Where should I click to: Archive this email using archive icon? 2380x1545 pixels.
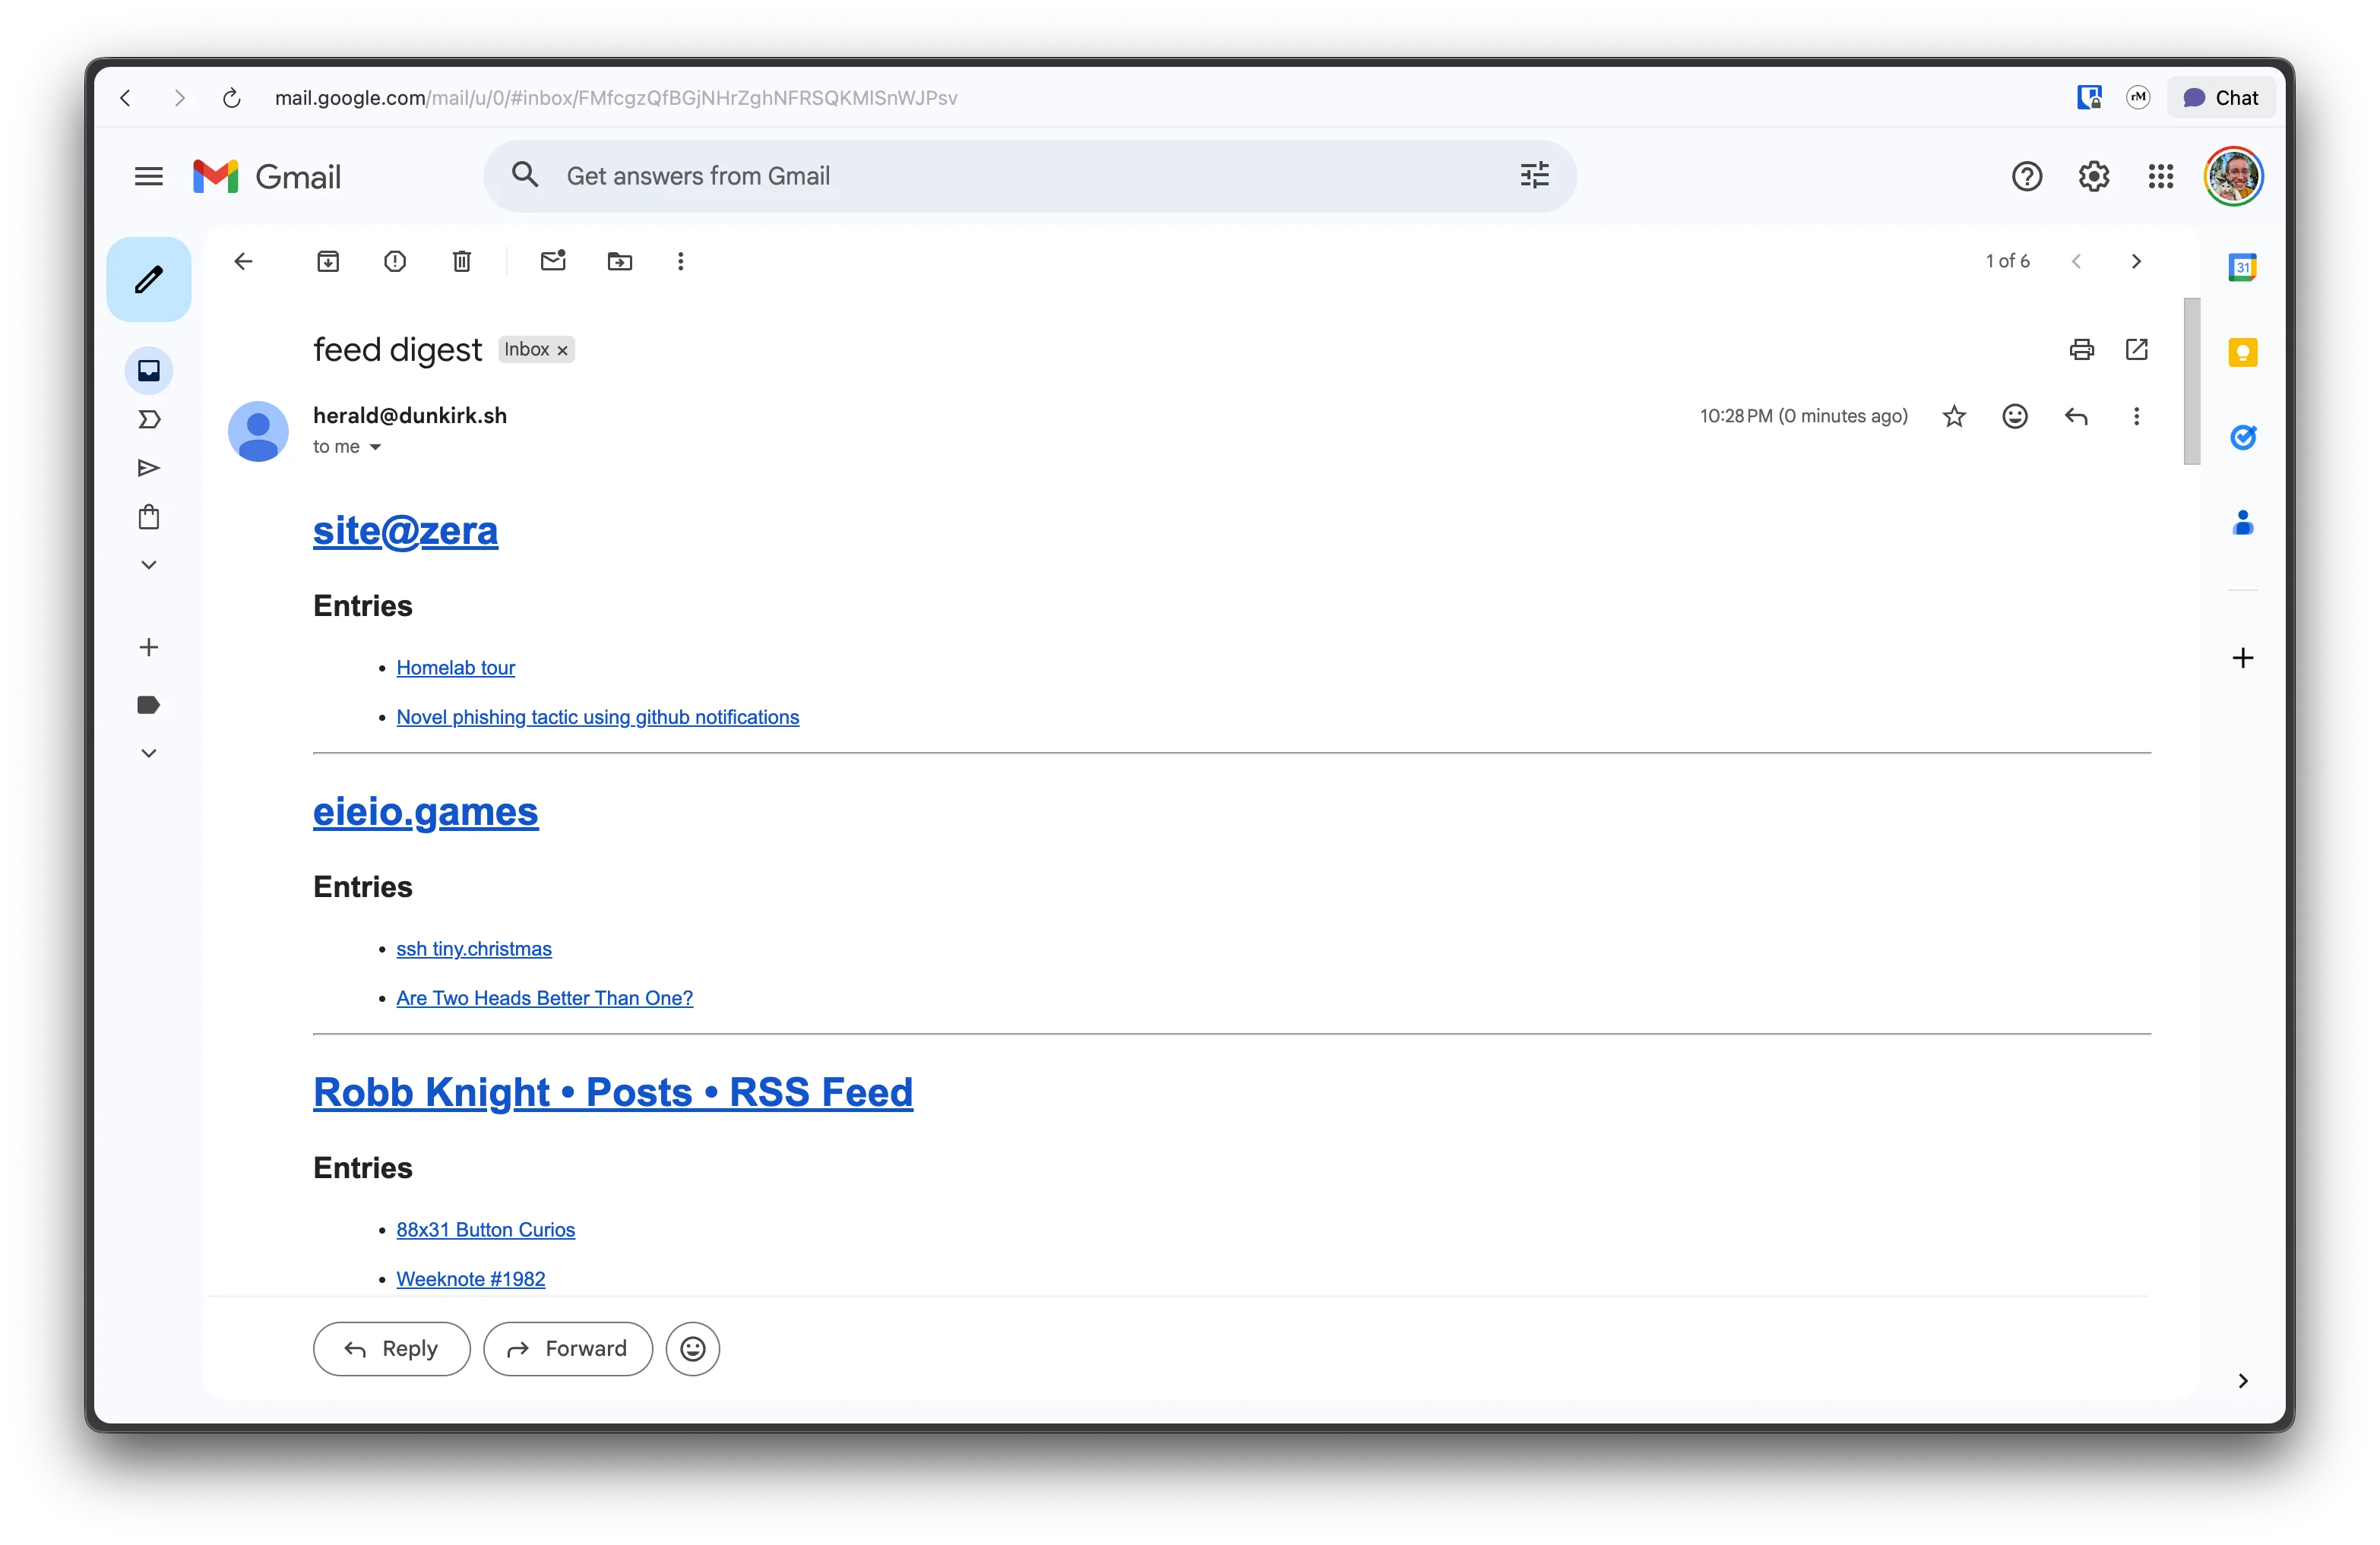(328, 262)
